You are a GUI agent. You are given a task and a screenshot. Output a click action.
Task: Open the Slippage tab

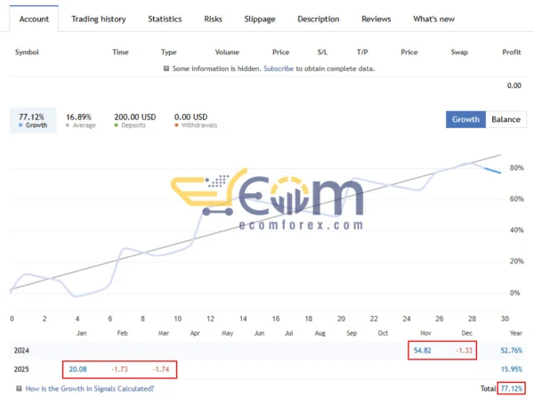(x=260, y=19)
